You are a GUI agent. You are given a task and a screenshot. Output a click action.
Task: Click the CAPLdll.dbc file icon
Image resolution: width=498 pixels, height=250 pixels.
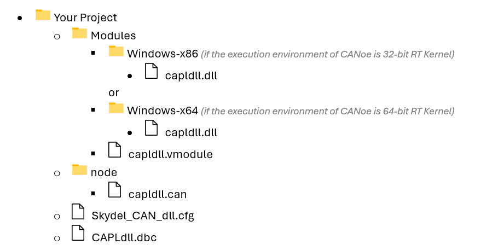coord(79,233)
